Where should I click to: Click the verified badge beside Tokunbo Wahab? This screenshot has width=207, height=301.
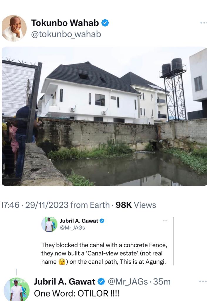pyautogui.click(x=105, y=23)
